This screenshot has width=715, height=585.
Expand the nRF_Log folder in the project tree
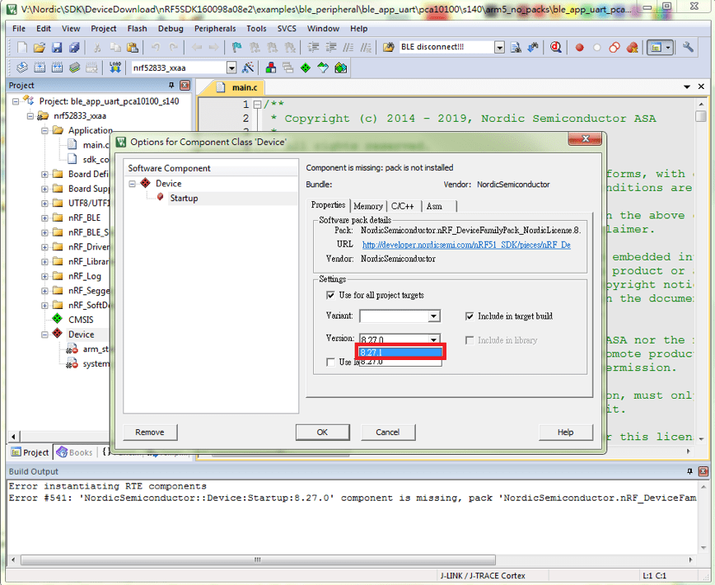pyautogui.click(x=44, y=276)
